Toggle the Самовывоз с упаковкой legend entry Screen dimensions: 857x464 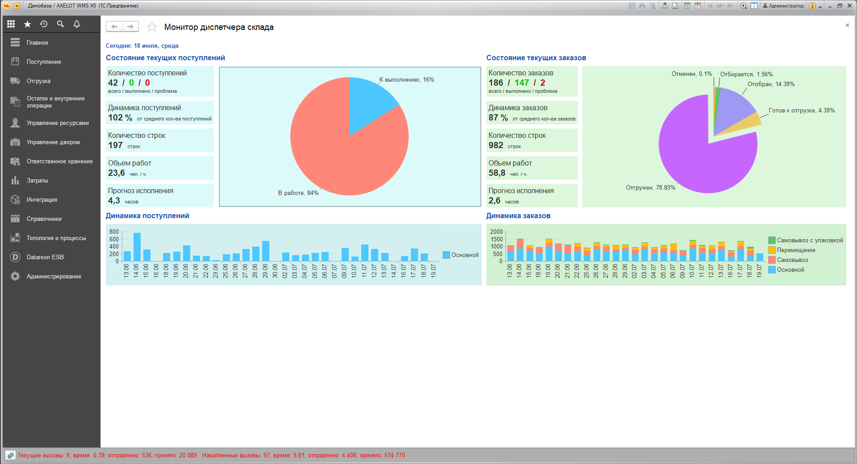(x=809, y=240)
